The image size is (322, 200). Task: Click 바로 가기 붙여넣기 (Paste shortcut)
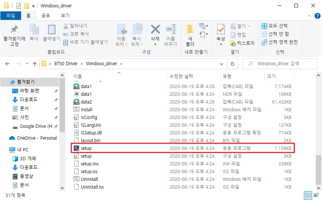85,42
